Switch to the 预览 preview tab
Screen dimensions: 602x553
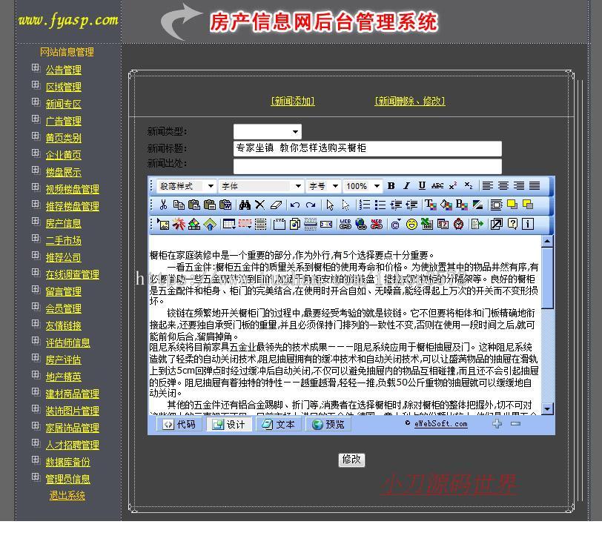327,425
